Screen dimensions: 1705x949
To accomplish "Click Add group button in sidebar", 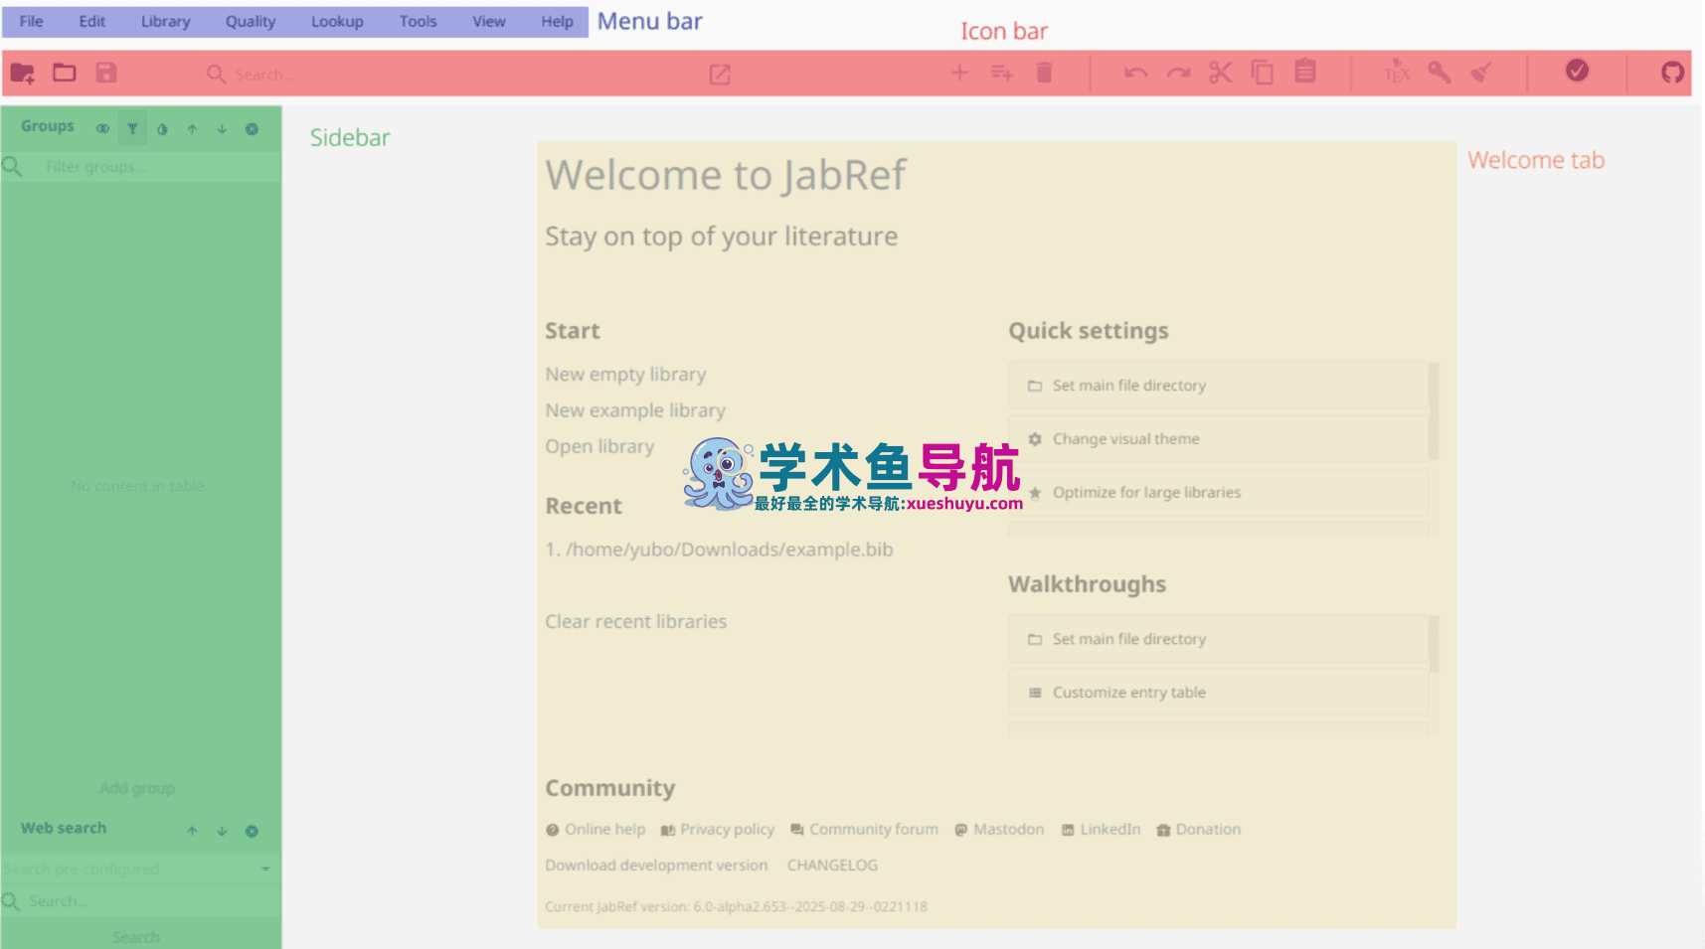I will (137, 788).
